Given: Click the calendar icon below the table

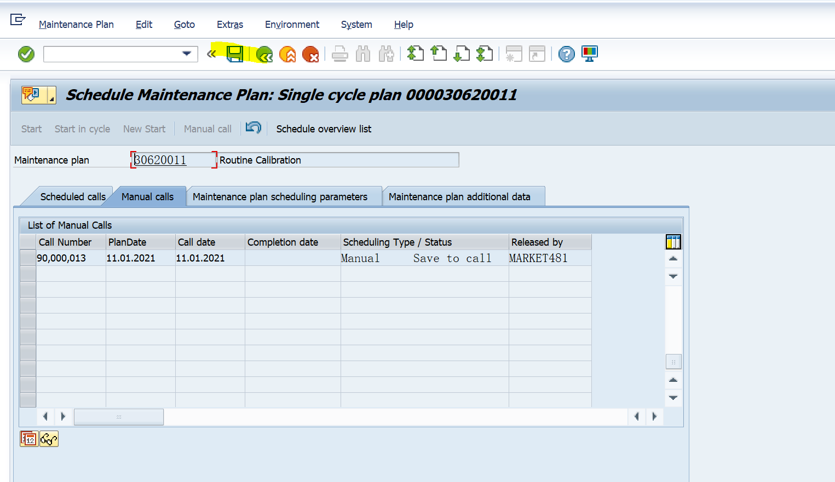Looking at the screenshot, I should pos(29,439).
